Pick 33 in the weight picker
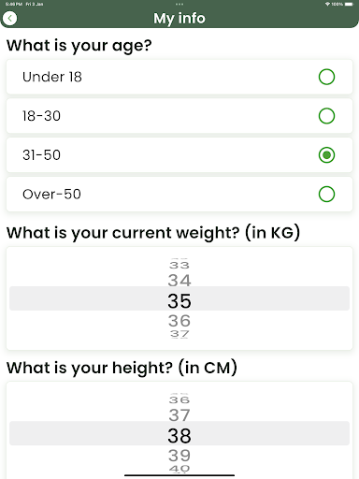Image resolution: width=359 pixels, height=479 pixels. click(179, 265)
